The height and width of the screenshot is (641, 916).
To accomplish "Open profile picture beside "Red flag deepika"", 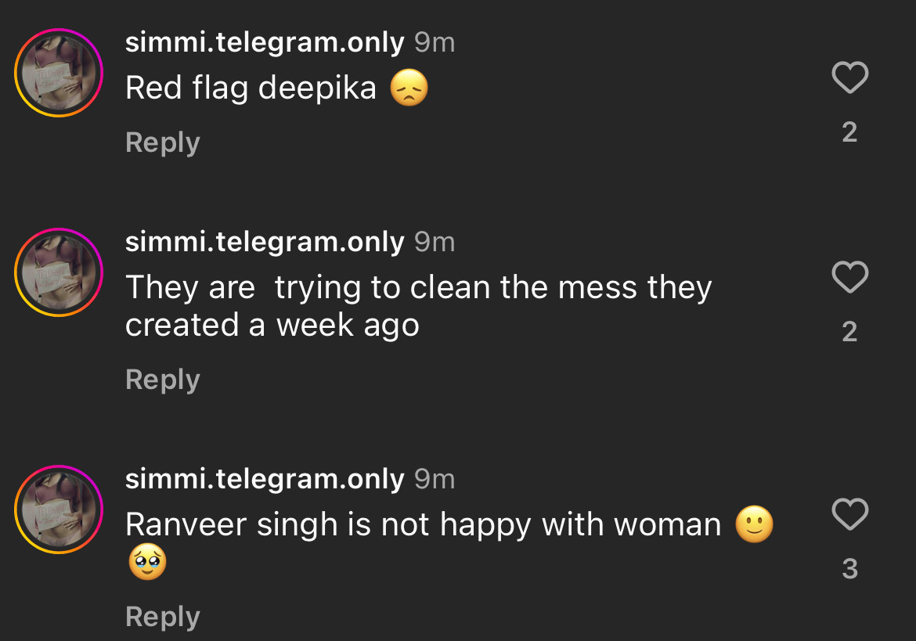I will click(59, 73).
